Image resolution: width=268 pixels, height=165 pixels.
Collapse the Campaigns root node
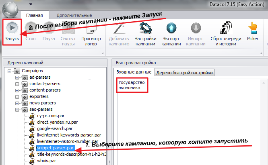tap(9, 71)
